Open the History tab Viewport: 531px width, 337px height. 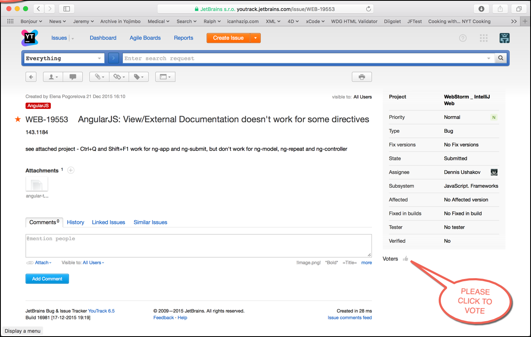[76, 222]
